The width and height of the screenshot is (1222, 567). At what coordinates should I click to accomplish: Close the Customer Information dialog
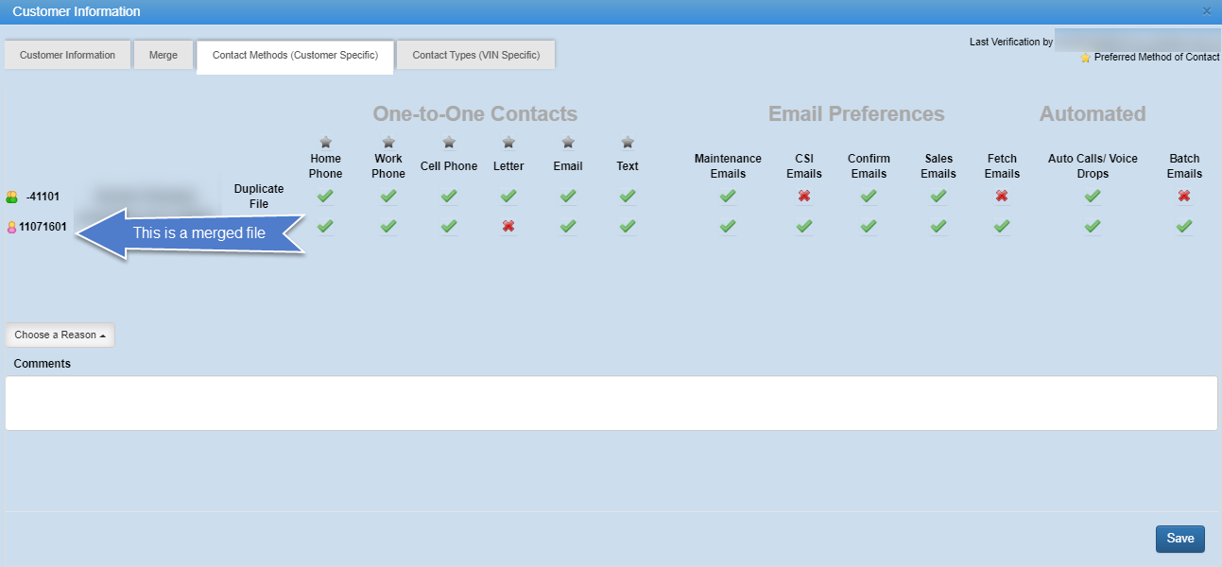coord(1206,11)
